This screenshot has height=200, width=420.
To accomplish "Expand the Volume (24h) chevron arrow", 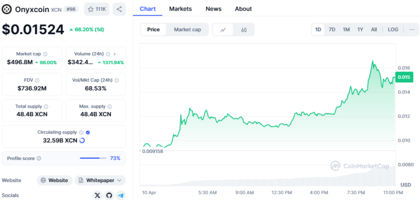I will click(114, 54).
